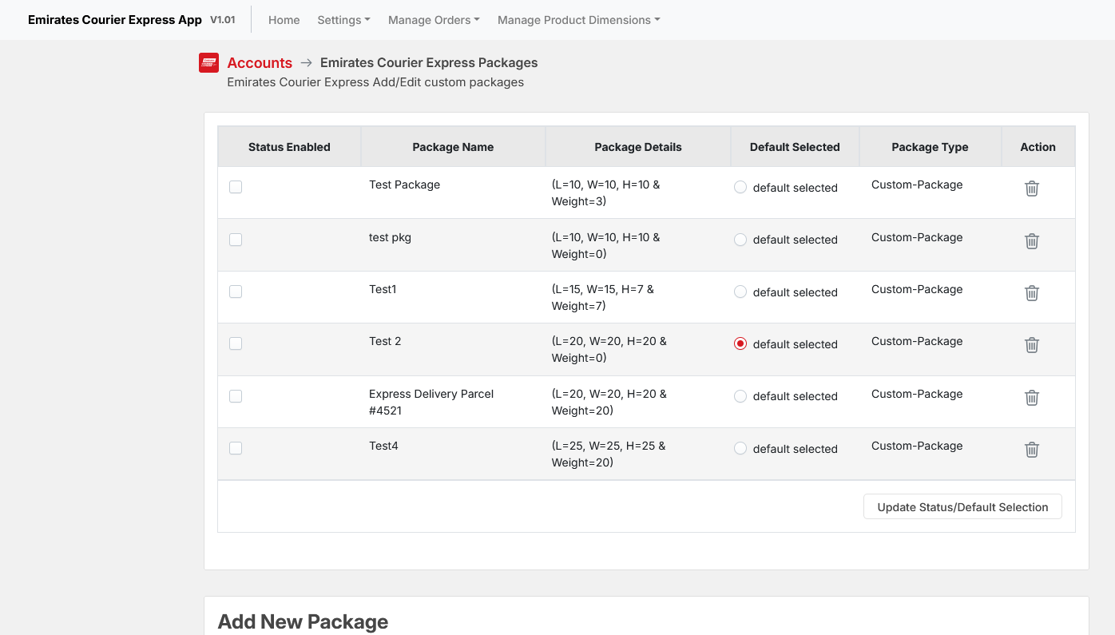Viewport: 1115px width, 635px height.
Task: Open Manage Product Dimensions dropdown
Action: point(578,20)
